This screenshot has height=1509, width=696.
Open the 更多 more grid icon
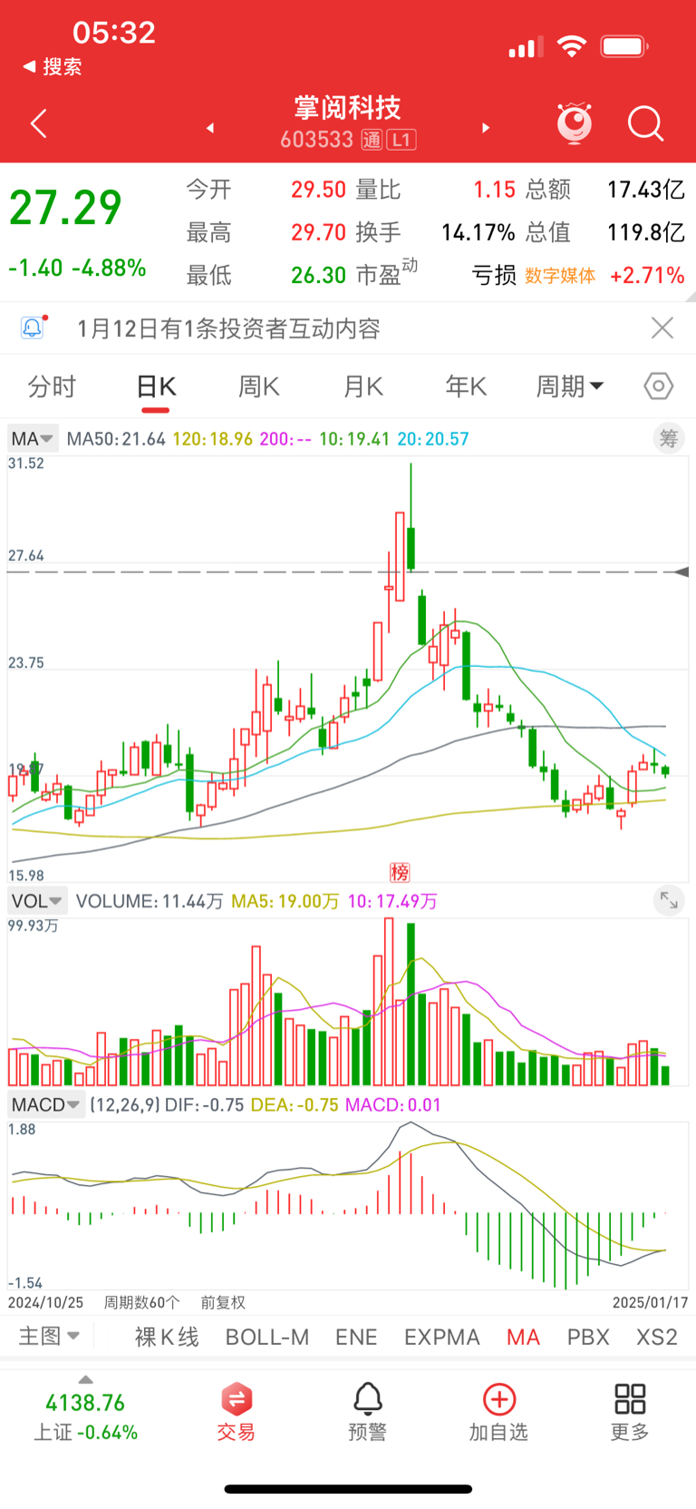coord(630,1412)
